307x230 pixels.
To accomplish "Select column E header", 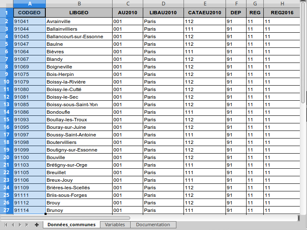I will pos(205,3).
